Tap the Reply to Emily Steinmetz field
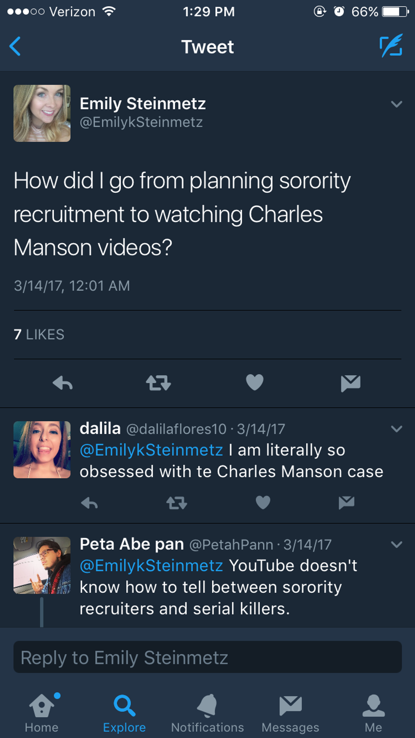This screenshot has width=415, height=738. tap(207, 657)
